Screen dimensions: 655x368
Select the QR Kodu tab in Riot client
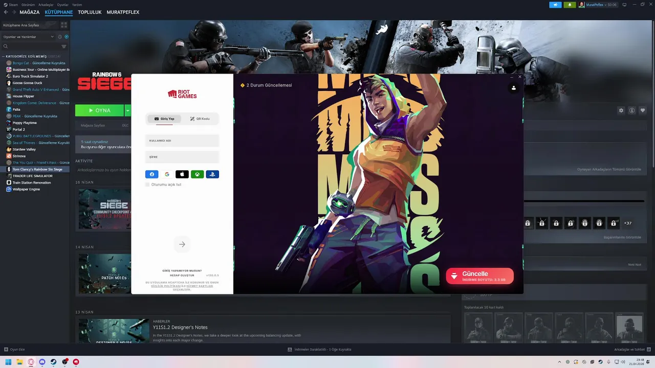click(200, 119)
